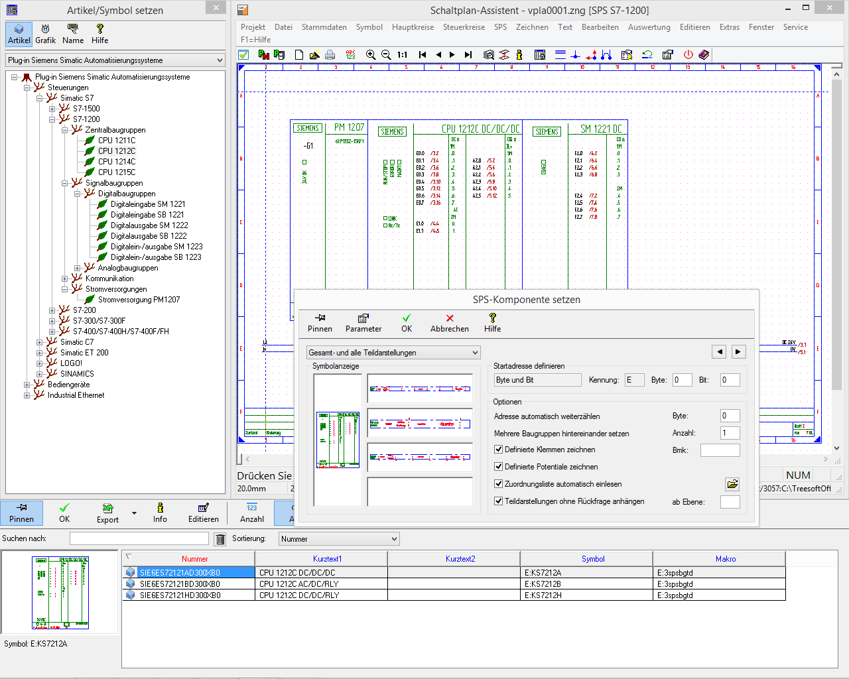Click the next symbol right arrow button

(738, 351)
